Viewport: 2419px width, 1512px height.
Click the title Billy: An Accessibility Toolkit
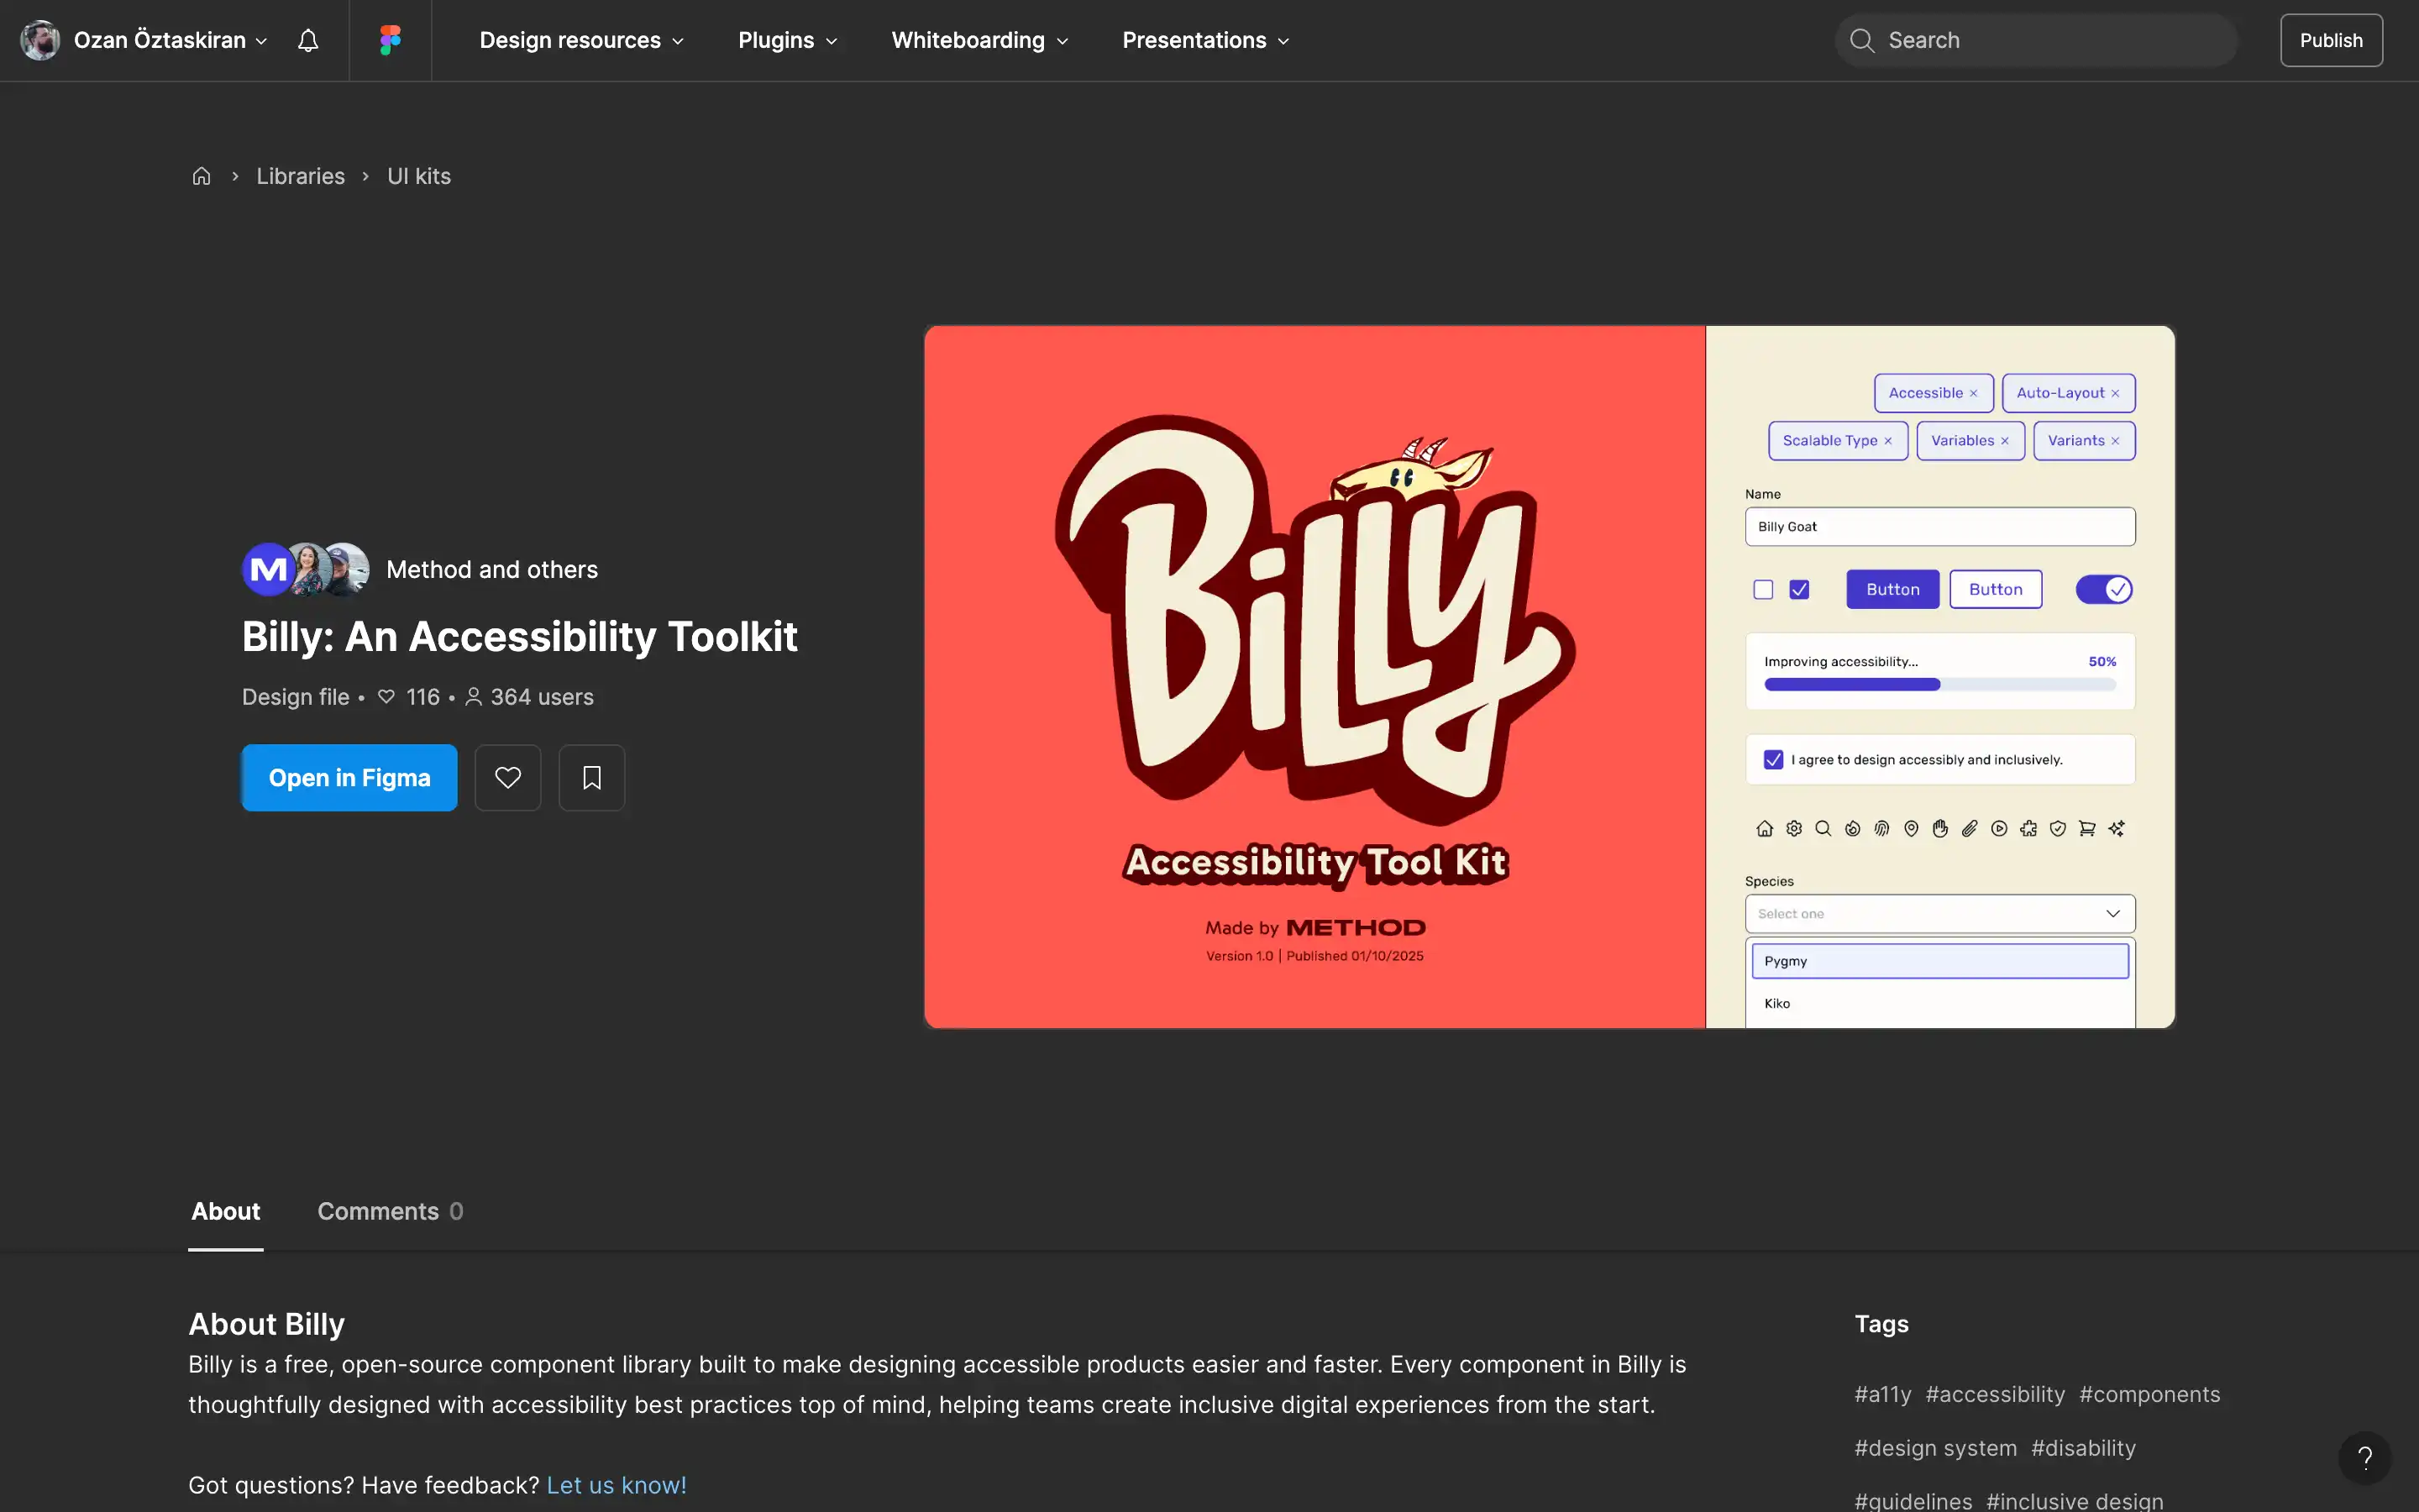point(520,636)
